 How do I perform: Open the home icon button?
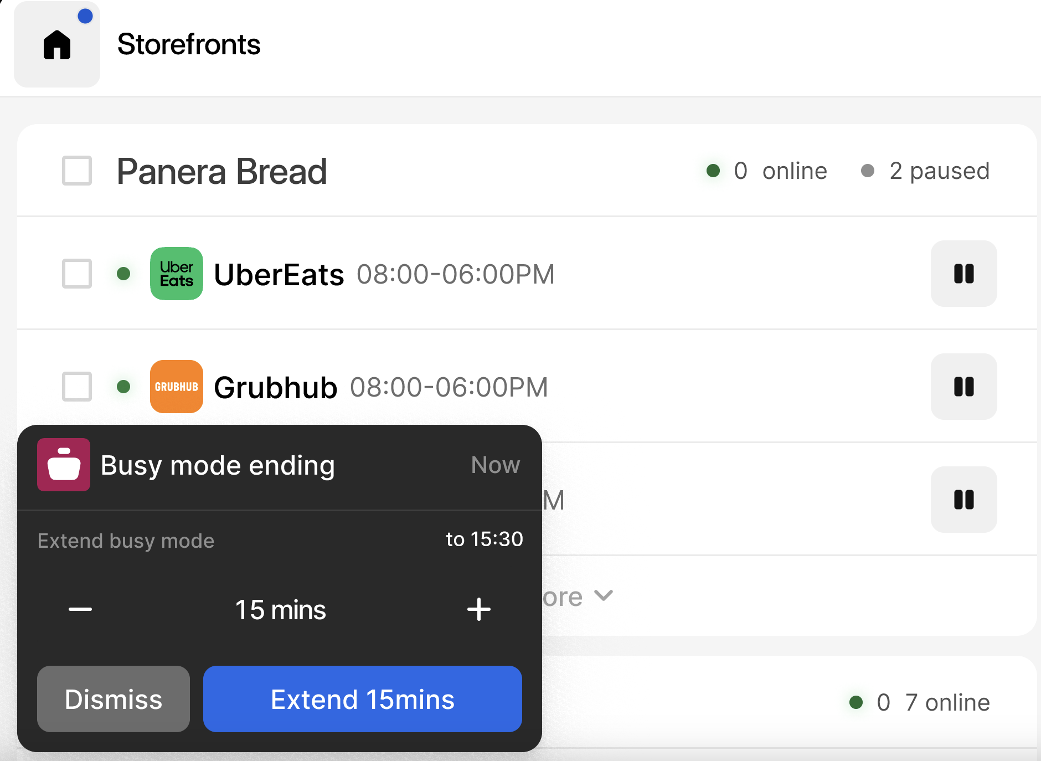tap(57, 44)
